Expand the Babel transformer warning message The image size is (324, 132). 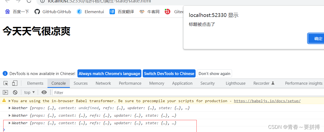pos(10,101)
